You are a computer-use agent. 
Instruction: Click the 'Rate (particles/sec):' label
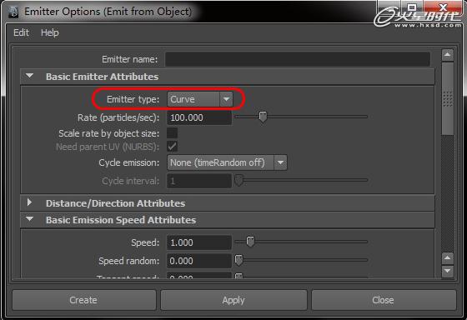pyautogui.click(x=118, y=117)
